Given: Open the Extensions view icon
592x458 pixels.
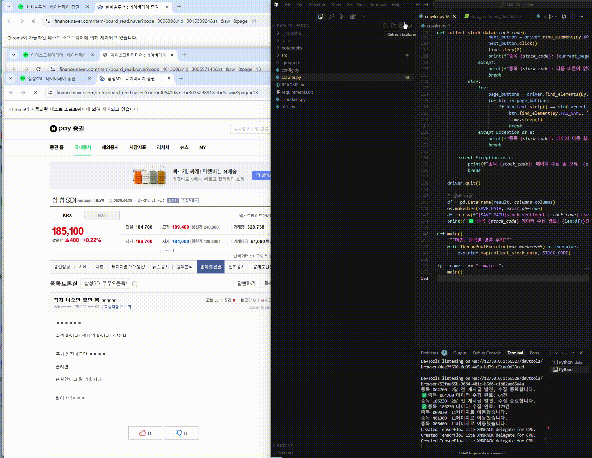Looking at the screenshot, I should pyautogui.click(x=353, y=16).
